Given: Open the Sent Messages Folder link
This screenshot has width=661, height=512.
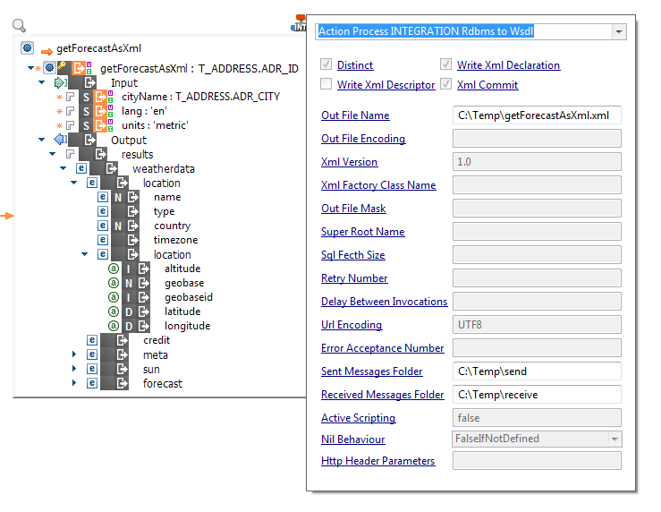Looking at the screenshot, I should [x=371, y=371].
